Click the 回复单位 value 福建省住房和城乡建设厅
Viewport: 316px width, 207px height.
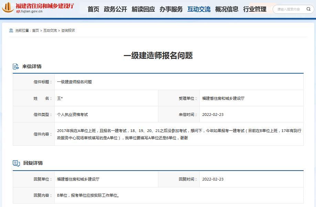coord(78,179)
